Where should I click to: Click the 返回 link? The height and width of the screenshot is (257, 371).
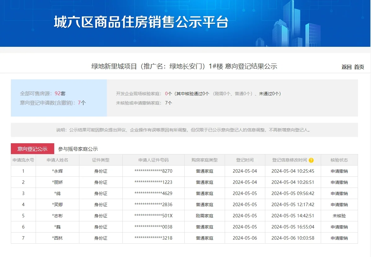pyautogui.click(x=347, y=67)
